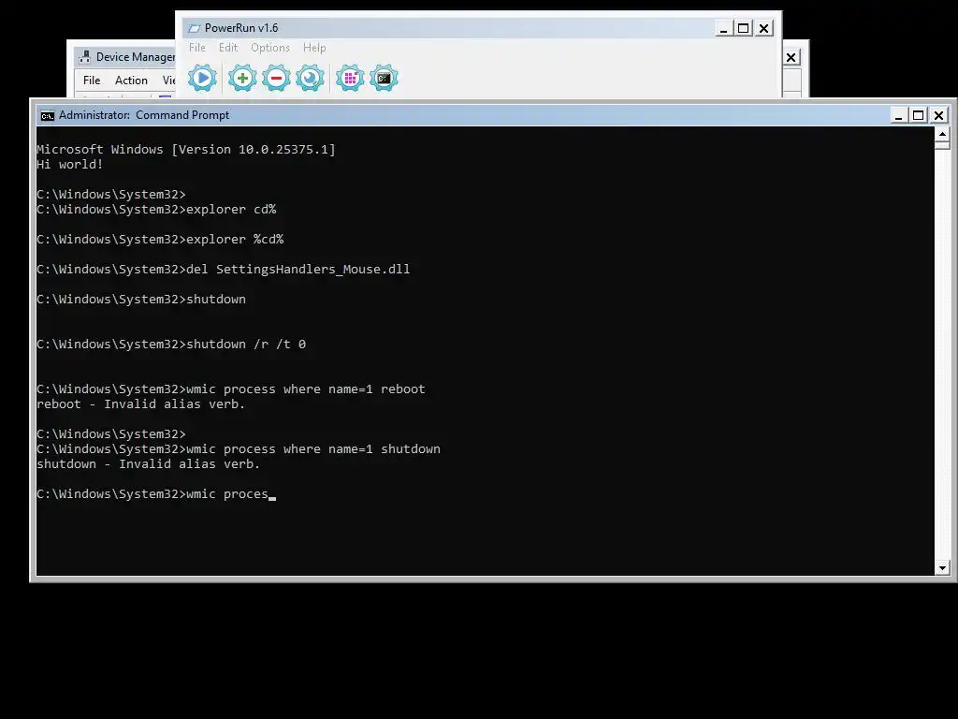This screenshot has width=958, height=719.
Task: Open the File menu in Device Manager
Action: pyautogui.click(x=92, y=81)
